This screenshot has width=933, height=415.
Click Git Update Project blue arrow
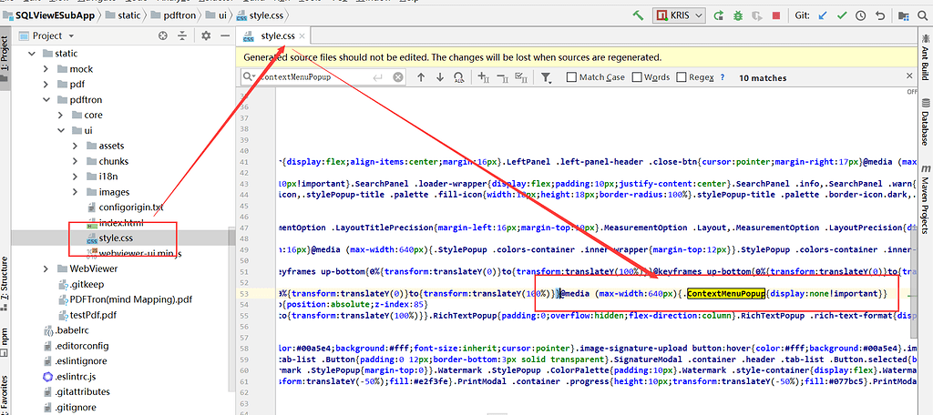[x=824, y=15]
